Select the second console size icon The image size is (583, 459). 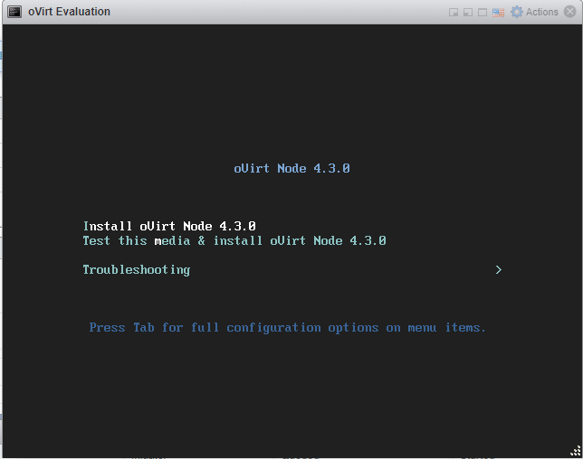click(x=468, y=13)
